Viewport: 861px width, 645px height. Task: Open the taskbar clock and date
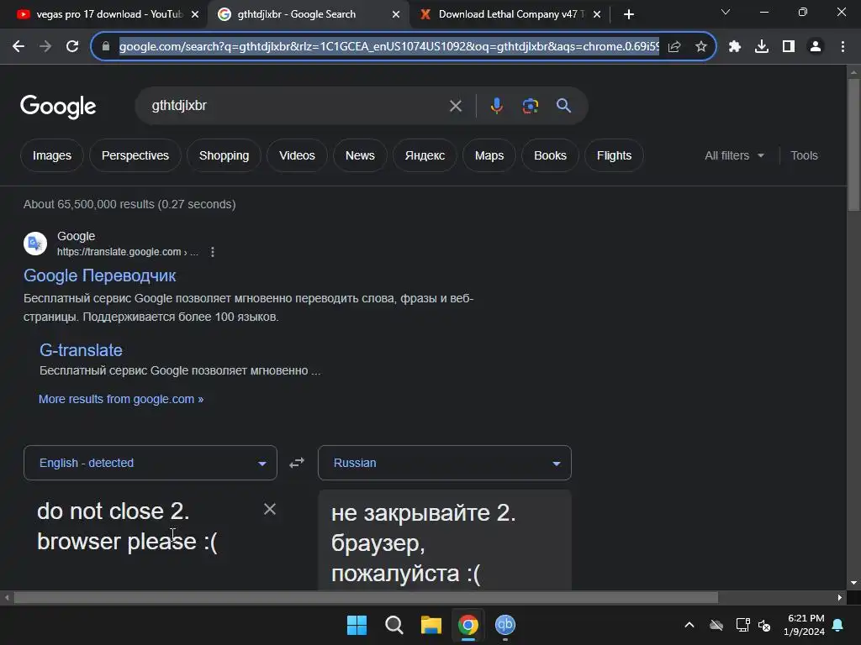(804, 625)
